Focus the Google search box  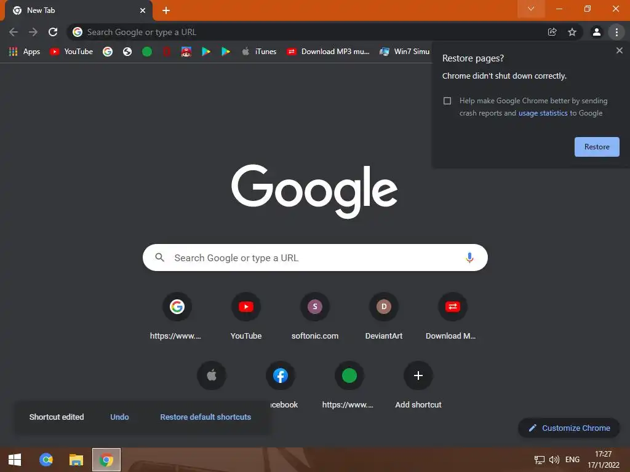(x=315, y=258)
